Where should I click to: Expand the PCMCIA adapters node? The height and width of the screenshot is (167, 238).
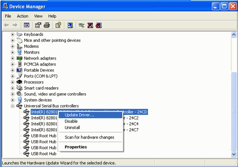[13, 64]
